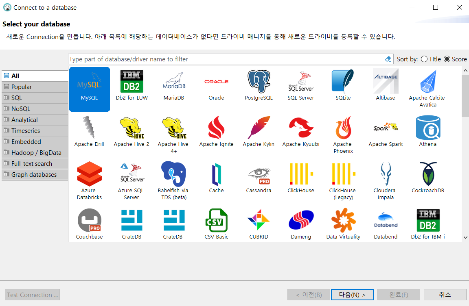This screenshot has width=469, height=306.
Task: Select the Apache Phoenix driver
Action: (343, 135)
